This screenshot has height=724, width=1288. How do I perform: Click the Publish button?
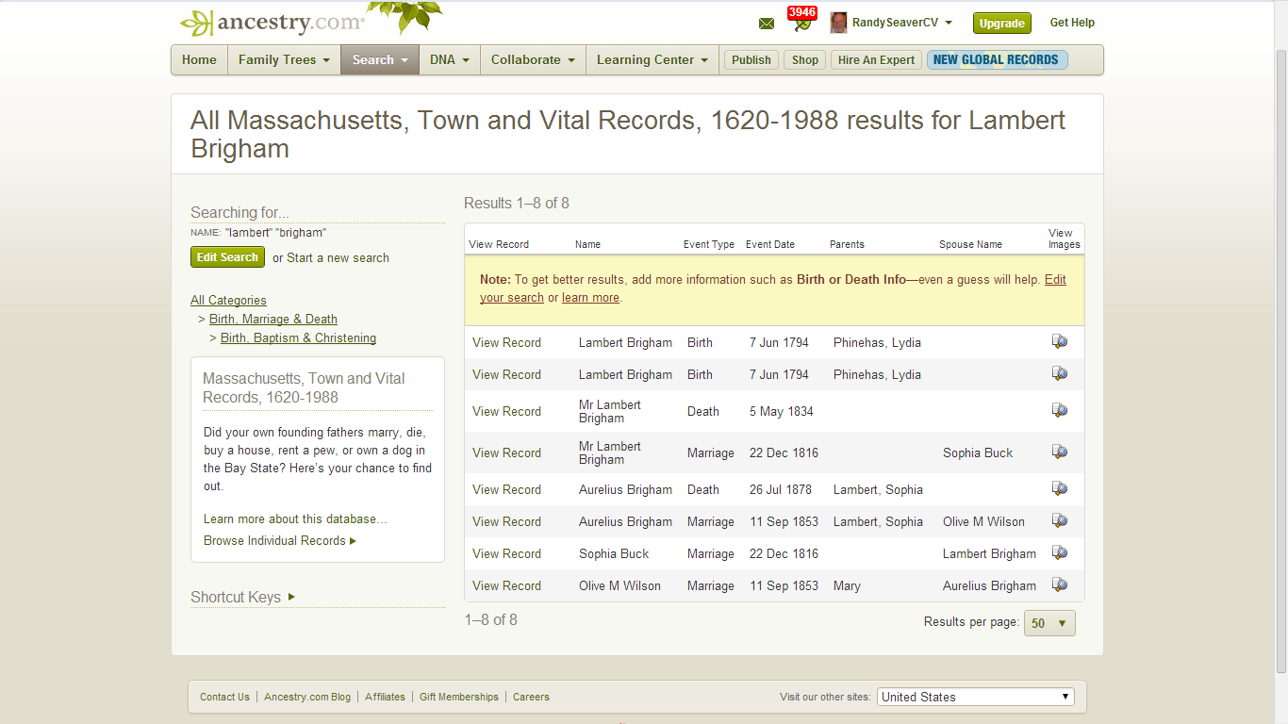point(751,59)
